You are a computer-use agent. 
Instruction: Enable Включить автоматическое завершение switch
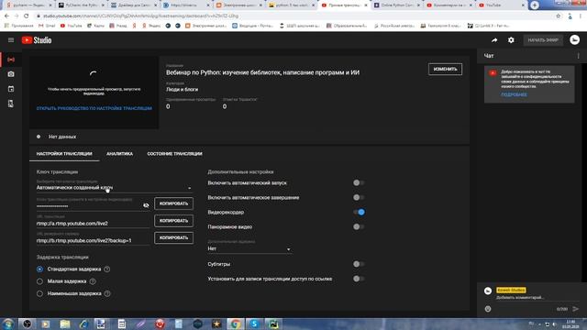(x=359, y=198)
